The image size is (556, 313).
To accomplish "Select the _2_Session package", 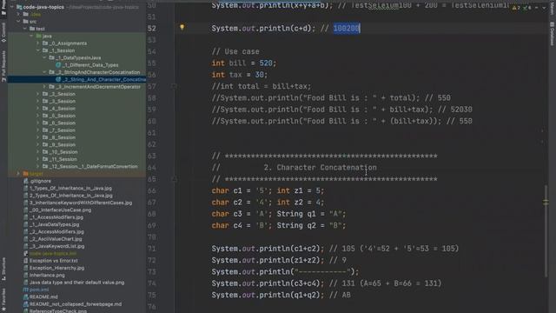I will pyautogui.click(x=59, y=94).
